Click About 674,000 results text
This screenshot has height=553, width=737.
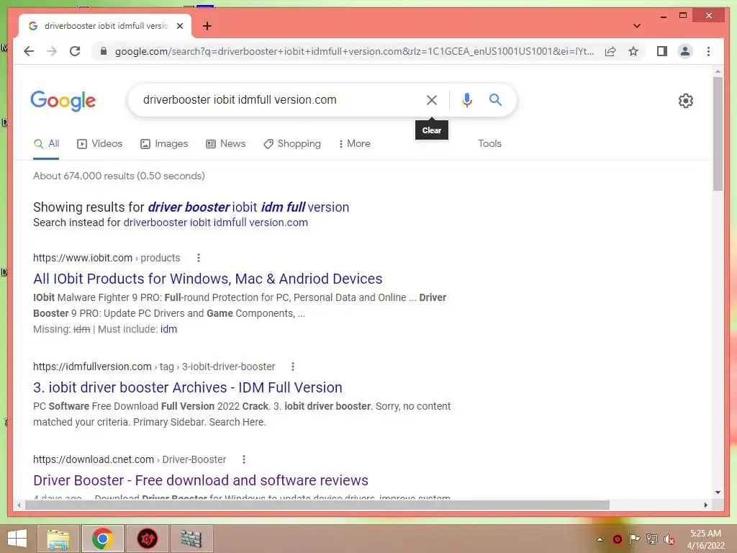119,176
